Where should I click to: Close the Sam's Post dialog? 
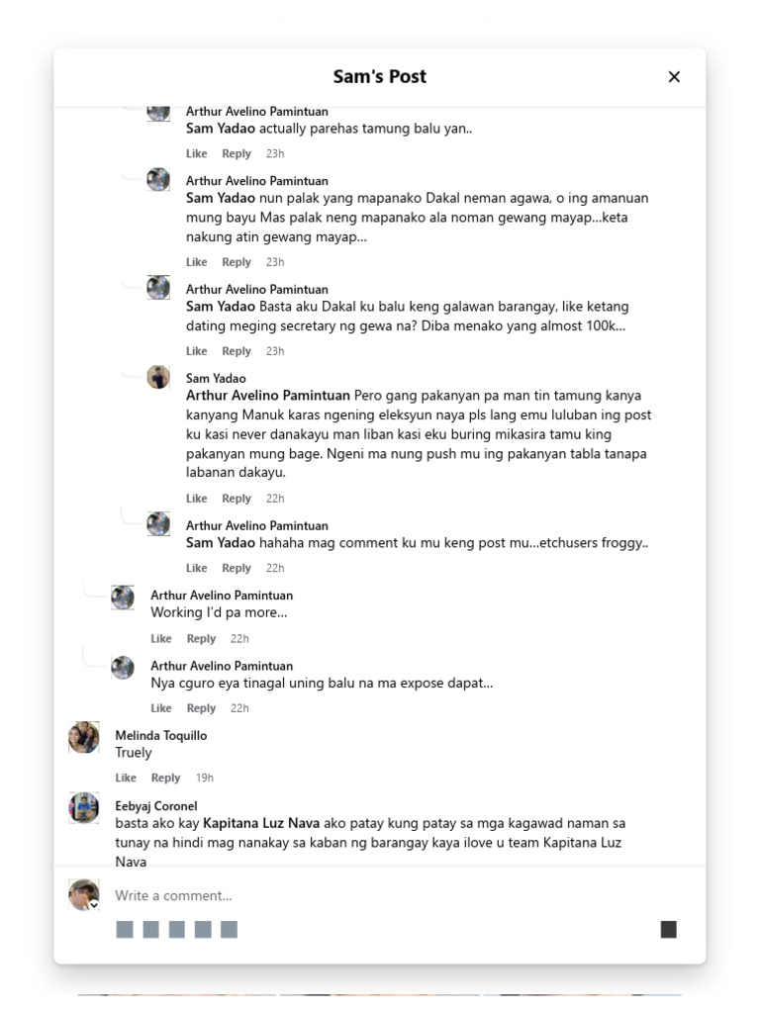click(x=674, y=77)
